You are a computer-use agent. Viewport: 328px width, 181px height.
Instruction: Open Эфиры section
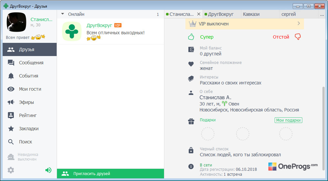pos(30,102)
